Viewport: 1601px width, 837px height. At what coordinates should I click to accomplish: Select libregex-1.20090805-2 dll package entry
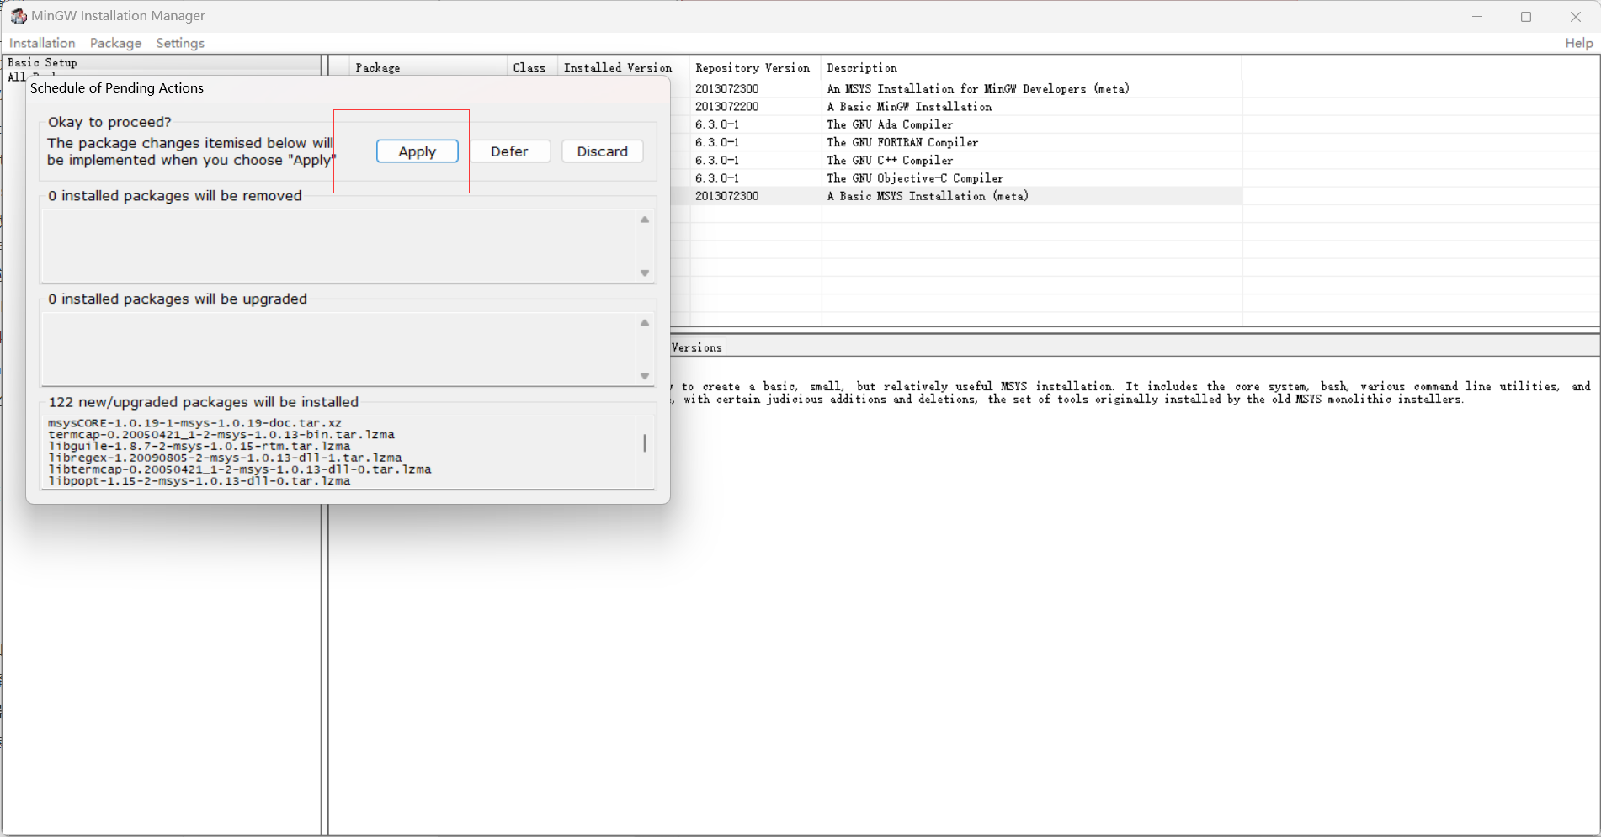225,458
